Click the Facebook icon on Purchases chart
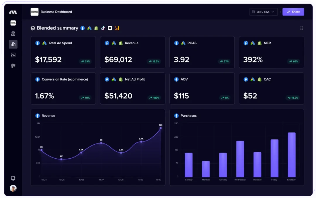This screenshot has height=198, width=316. tap(176, 116)
